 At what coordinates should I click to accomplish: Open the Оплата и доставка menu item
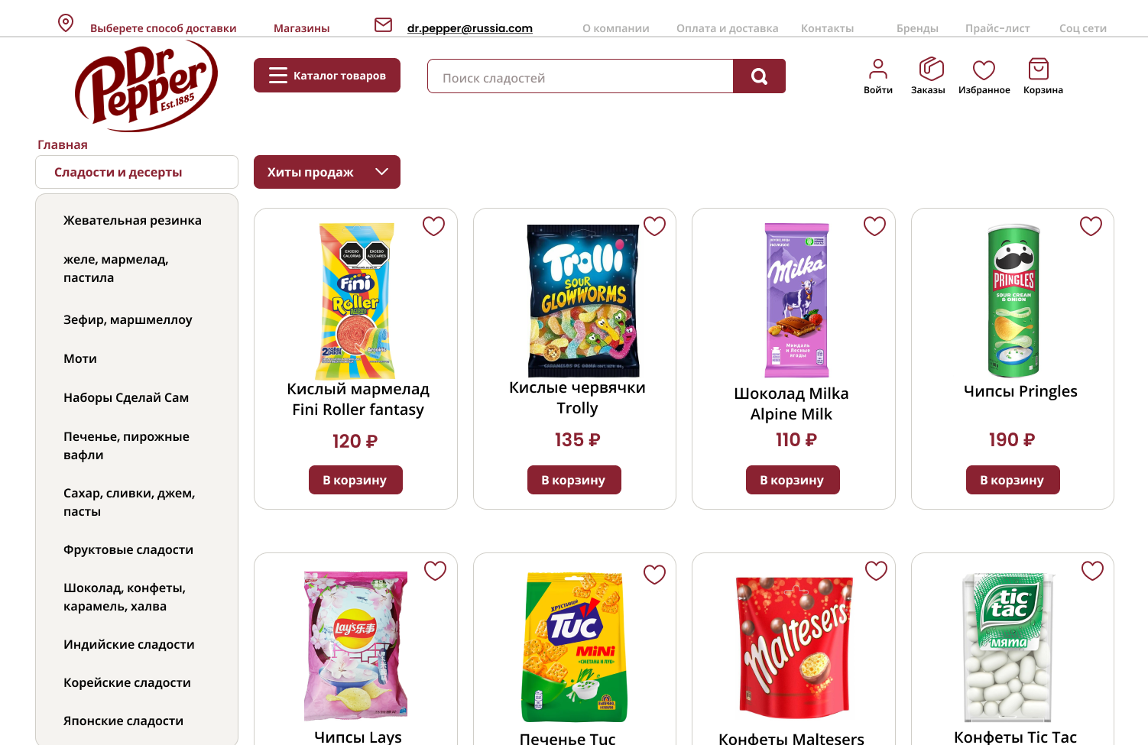[x=727, y=28]
